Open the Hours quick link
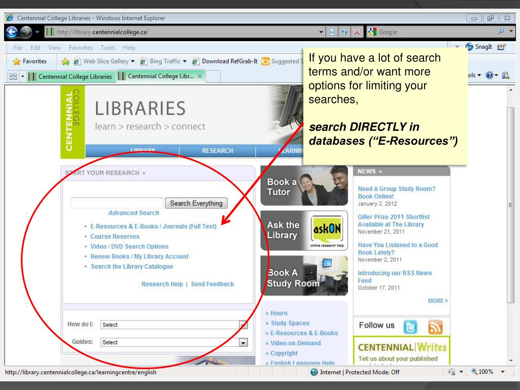Viewport: 520px width, 390px height. click(279, 313)
